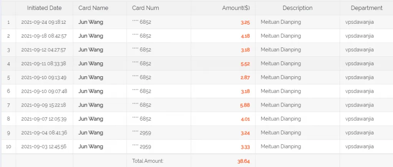The height and width of the screenshot is (167, 393).
Task: Select the date 2021-09-12 04:27:57
Action: coord(44,50)
